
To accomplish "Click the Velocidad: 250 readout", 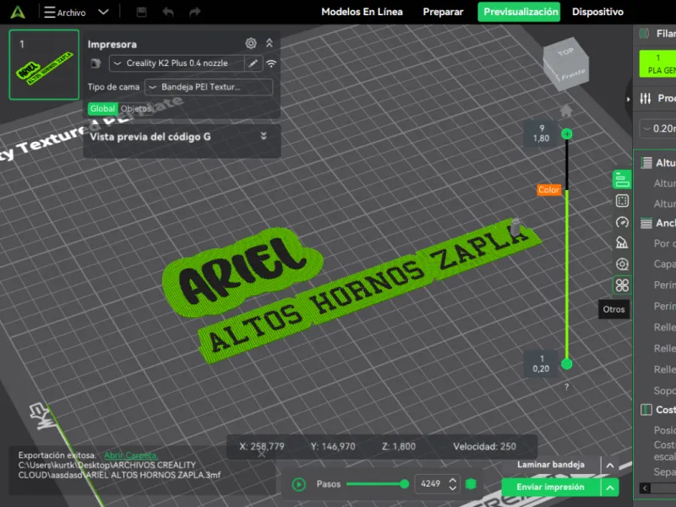I will [x=484, y=446].
